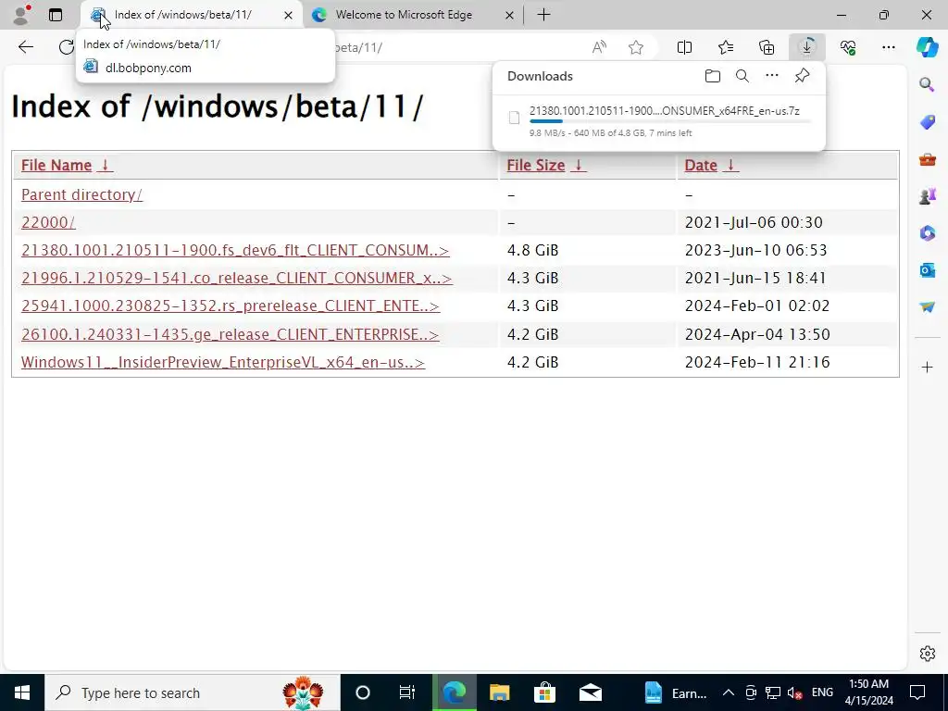The width and height of the screenshot is (948, 711).
Task: Open sidebar Games chess icon
Action: pyautogui.click(x=927, y=195)
